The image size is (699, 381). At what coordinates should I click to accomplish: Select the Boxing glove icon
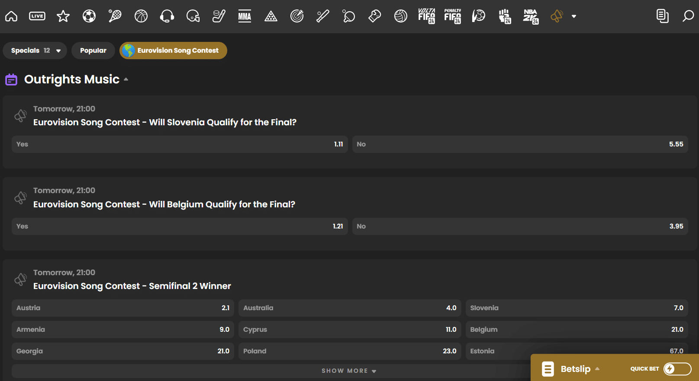pos(375,16)
